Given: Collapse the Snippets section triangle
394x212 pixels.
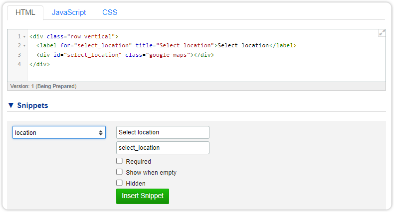Looking at the screenshot, I should pyautogui.click(x=11, y=105).
